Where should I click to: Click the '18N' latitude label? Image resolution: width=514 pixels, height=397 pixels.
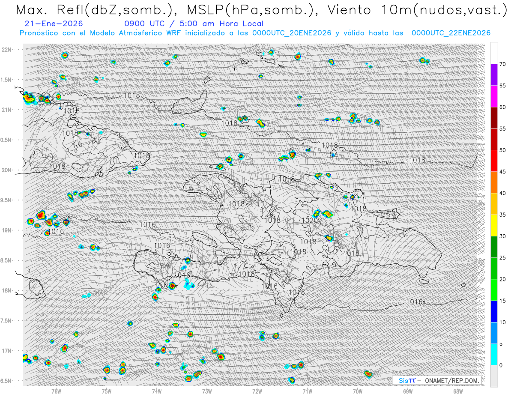coord(6,290)
